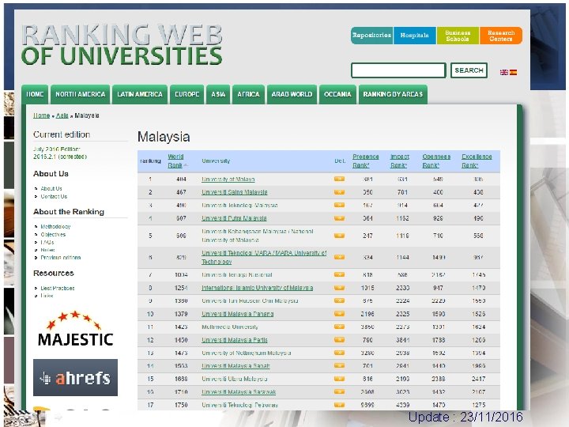The width and height of the screenshot is (569, 427).
Task: Open the Asia navigation tab
Action: click(x=218, y=94)
